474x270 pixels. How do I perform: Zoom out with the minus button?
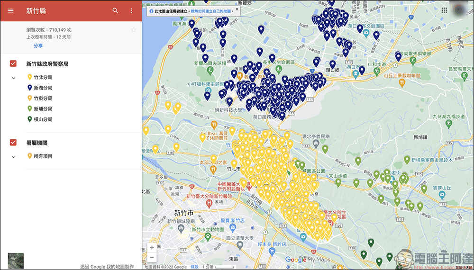pos(152,257)
